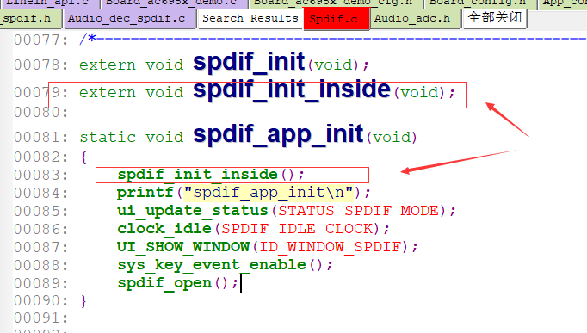The height and width of the screenshot is (333, 587).
Task: Switch to the spdif.h tab
Action: click(x=30, y=18)
